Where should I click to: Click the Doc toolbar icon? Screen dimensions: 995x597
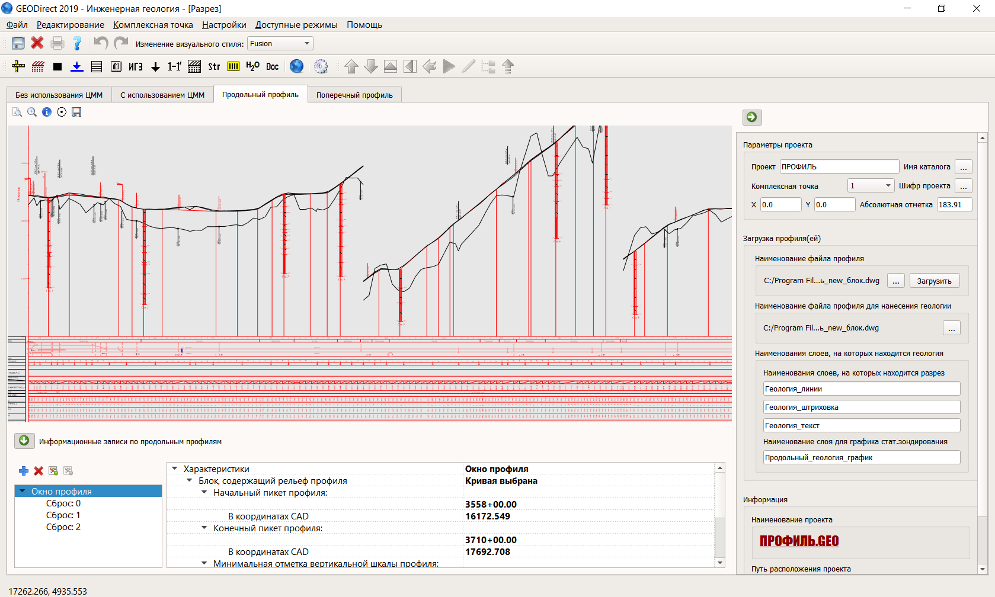pos(272,66)
